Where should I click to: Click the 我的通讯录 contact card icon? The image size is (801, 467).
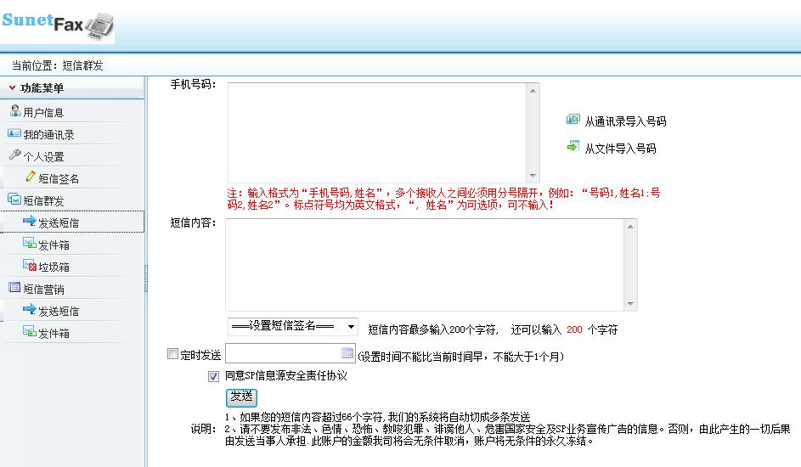[x=14, y=133]
